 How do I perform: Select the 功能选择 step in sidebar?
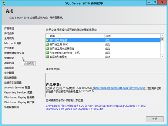(9, 63)
